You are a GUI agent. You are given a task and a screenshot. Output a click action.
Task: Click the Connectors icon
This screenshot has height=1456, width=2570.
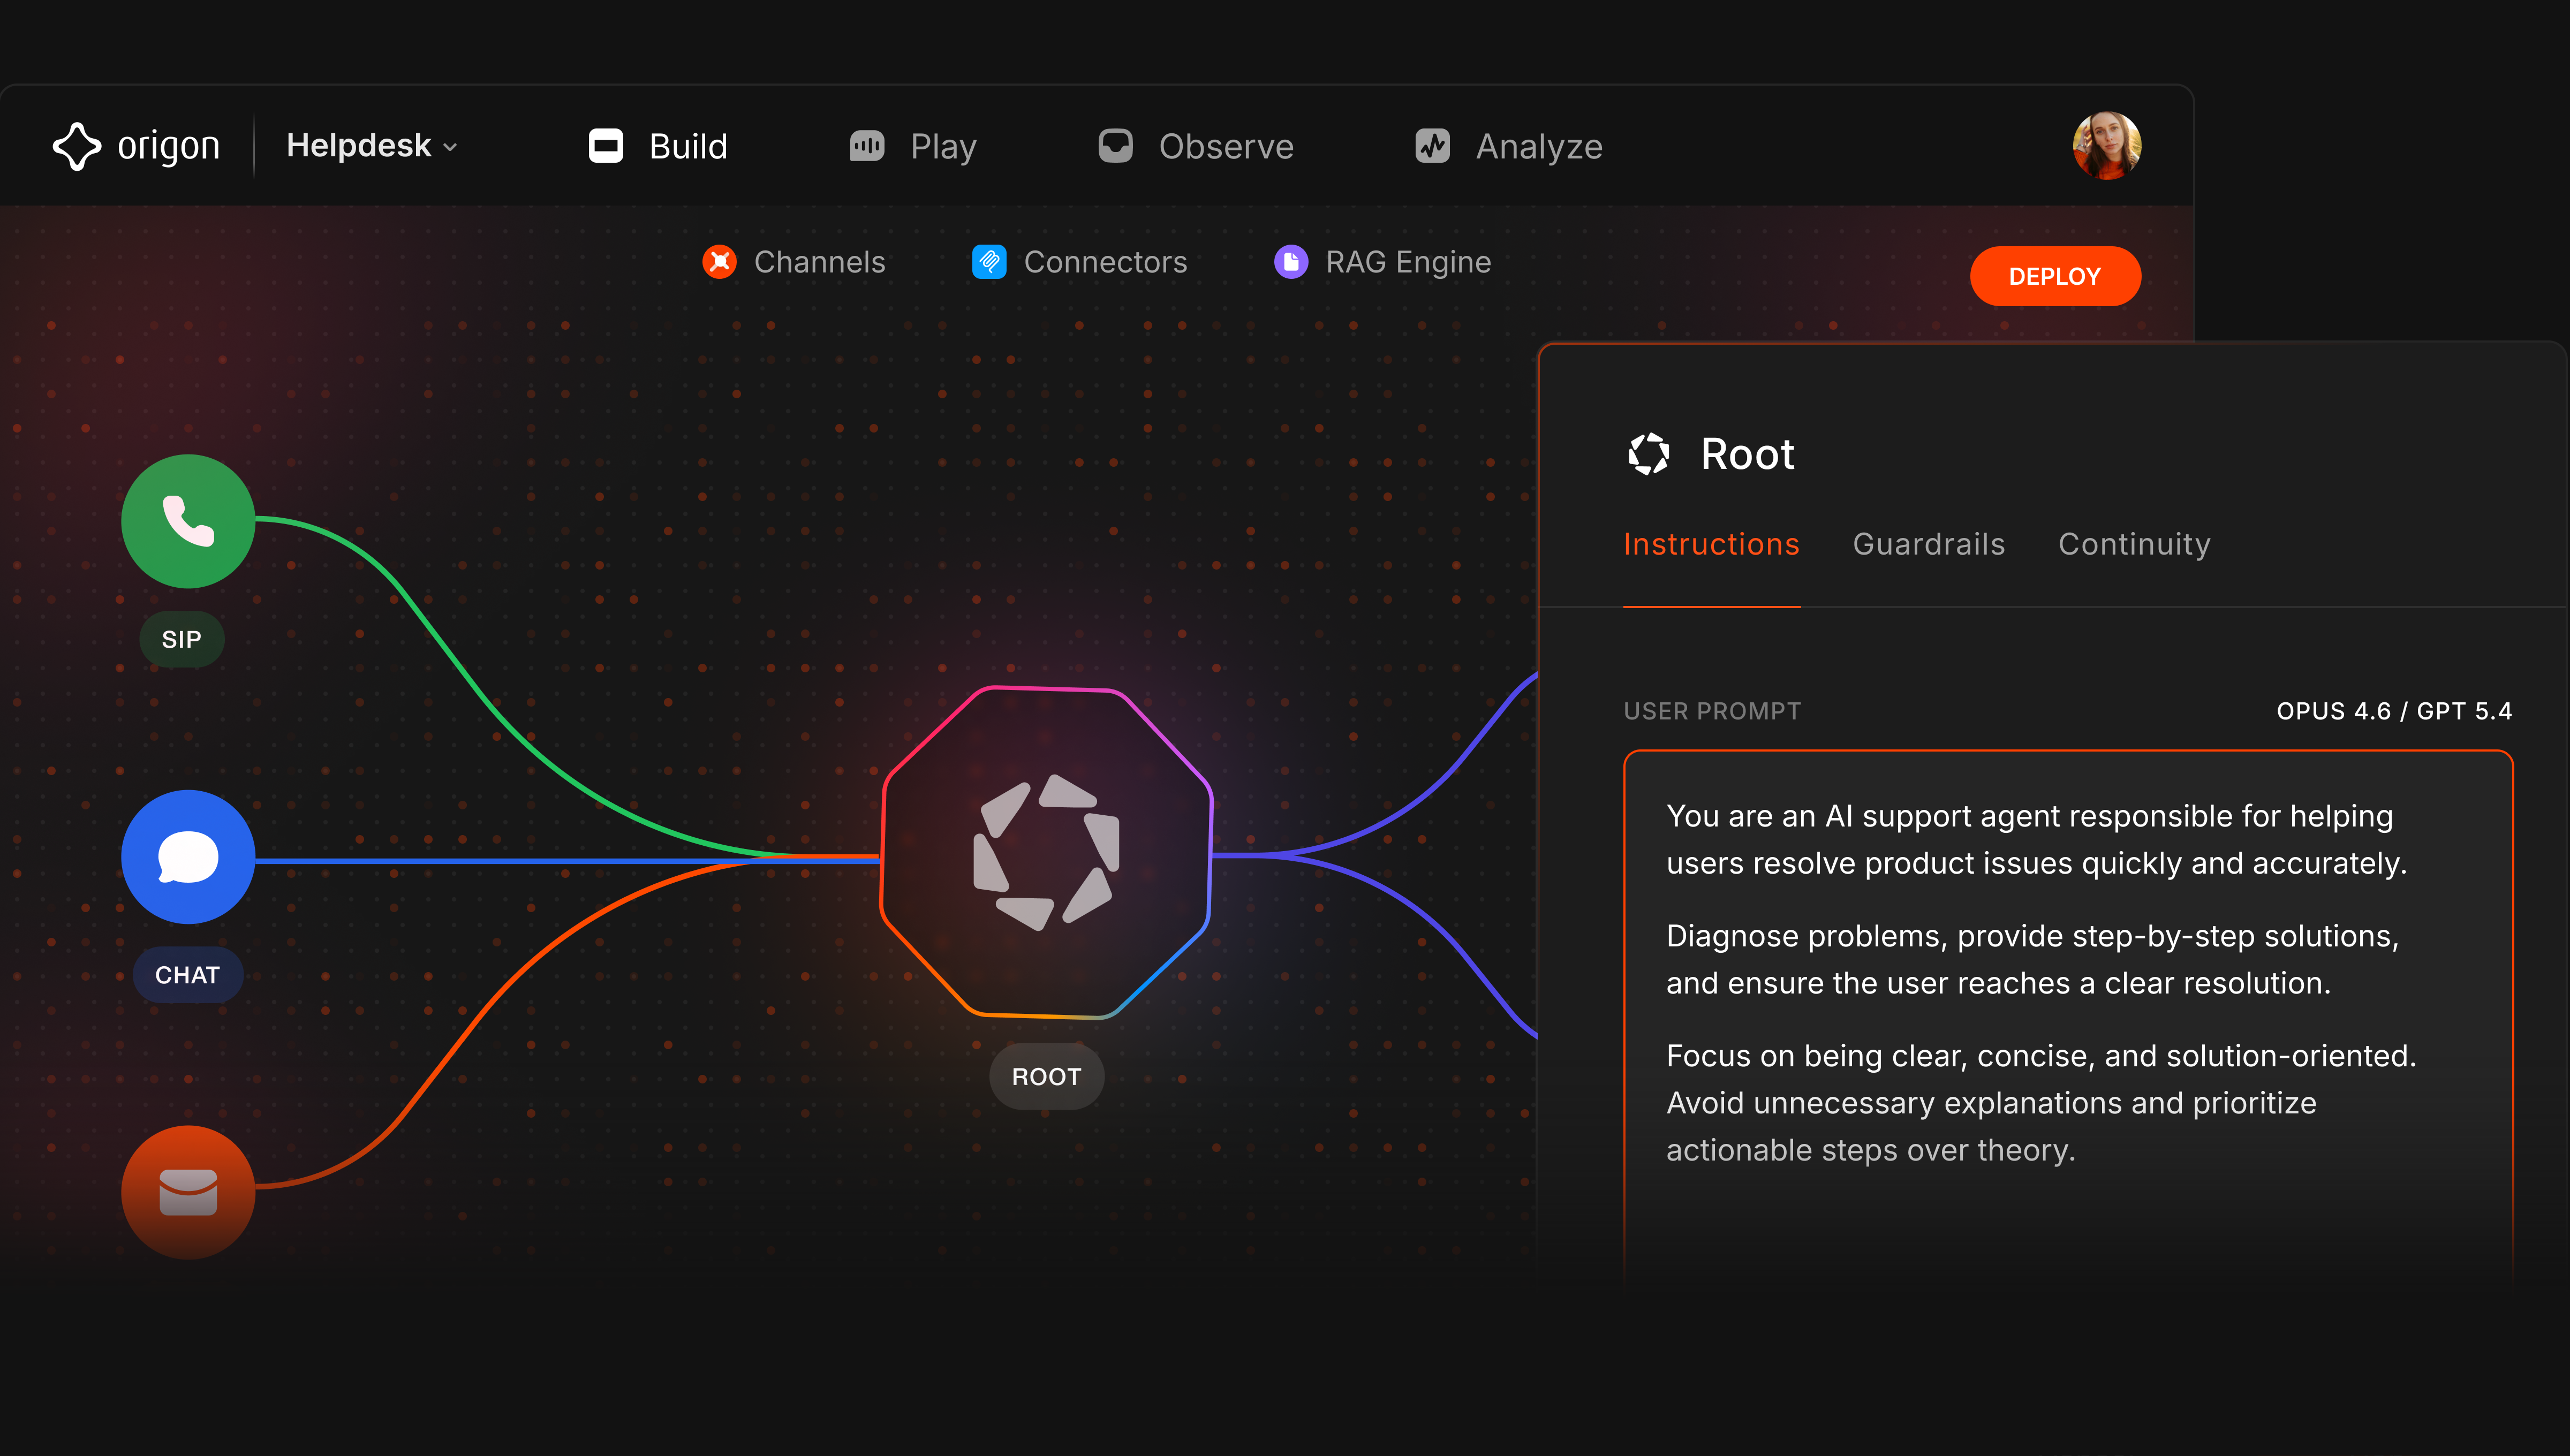coord(988,261)
